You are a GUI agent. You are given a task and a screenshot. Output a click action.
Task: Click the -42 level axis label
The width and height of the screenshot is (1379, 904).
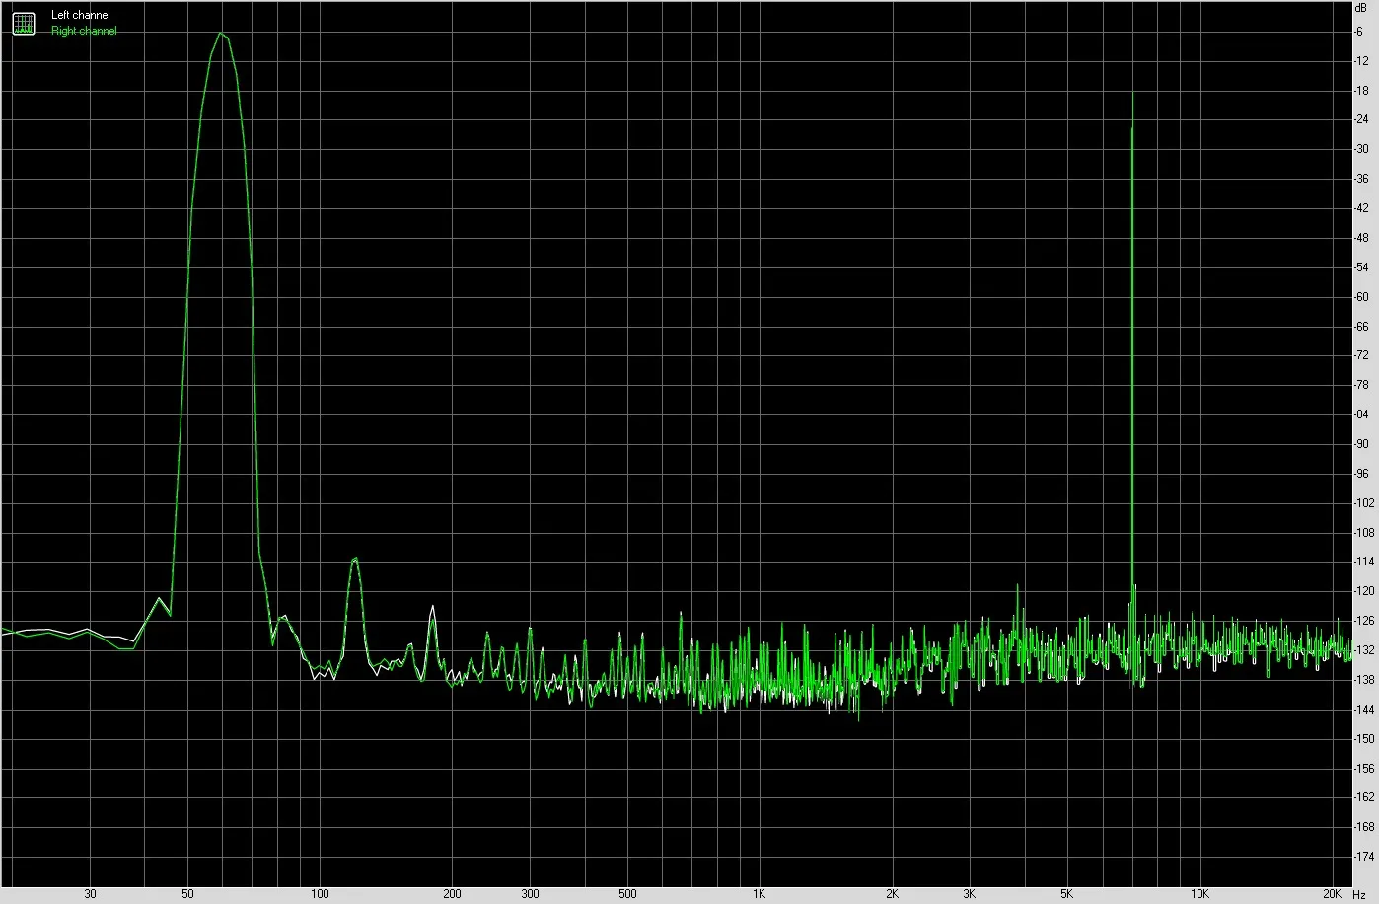pos(1361,208)
